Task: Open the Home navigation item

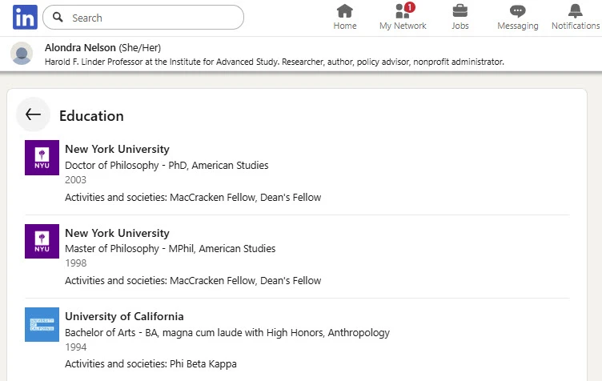Action: coord(345,18)
